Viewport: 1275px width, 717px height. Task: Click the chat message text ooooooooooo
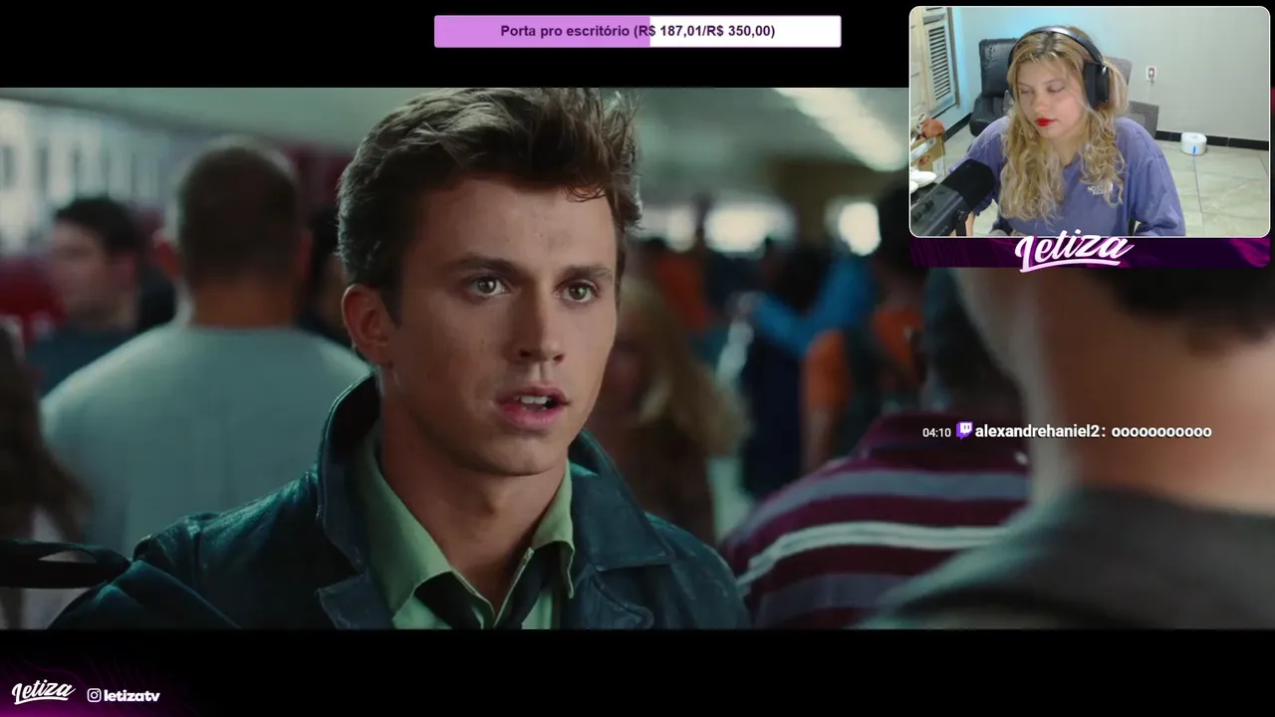(x=1161, y=431)
